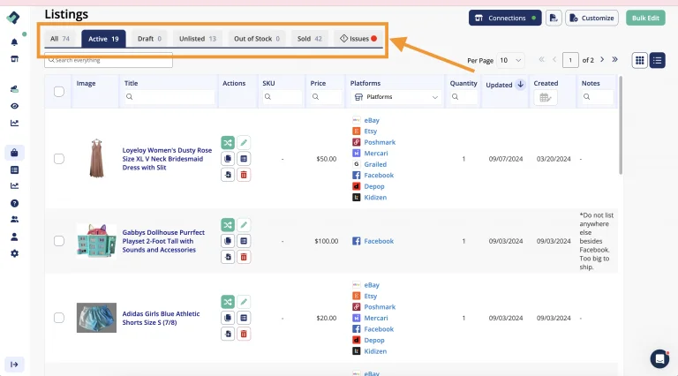This screenshot has width=678, height=376.
Task: Click the Price column search field
Action: [x=326, y=97]
